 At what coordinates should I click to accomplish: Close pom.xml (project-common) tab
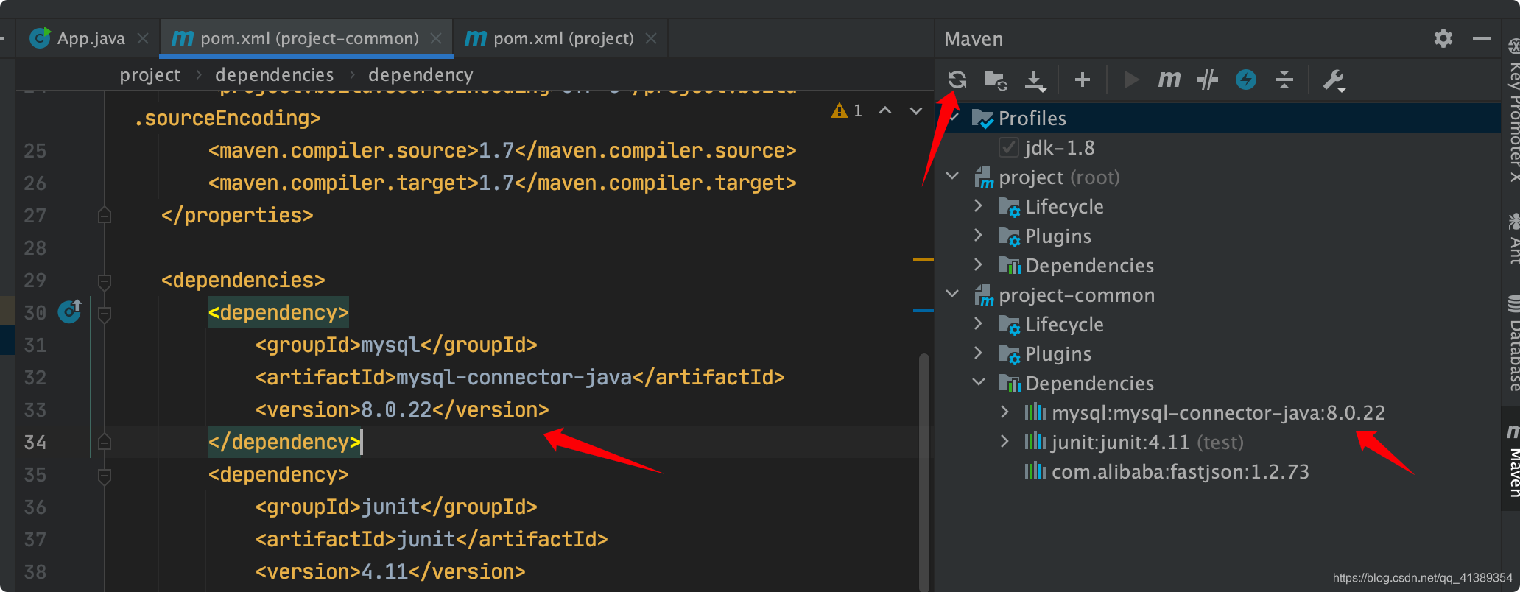point(437,38)
